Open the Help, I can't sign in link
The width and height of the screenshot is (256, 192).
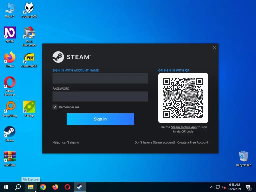pos(66,142)
